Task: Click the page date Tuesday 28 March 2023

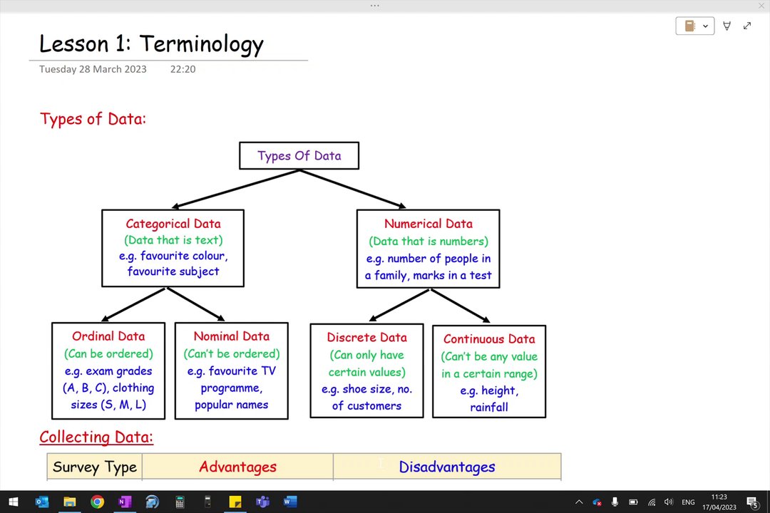Action: tap(93, 69)
